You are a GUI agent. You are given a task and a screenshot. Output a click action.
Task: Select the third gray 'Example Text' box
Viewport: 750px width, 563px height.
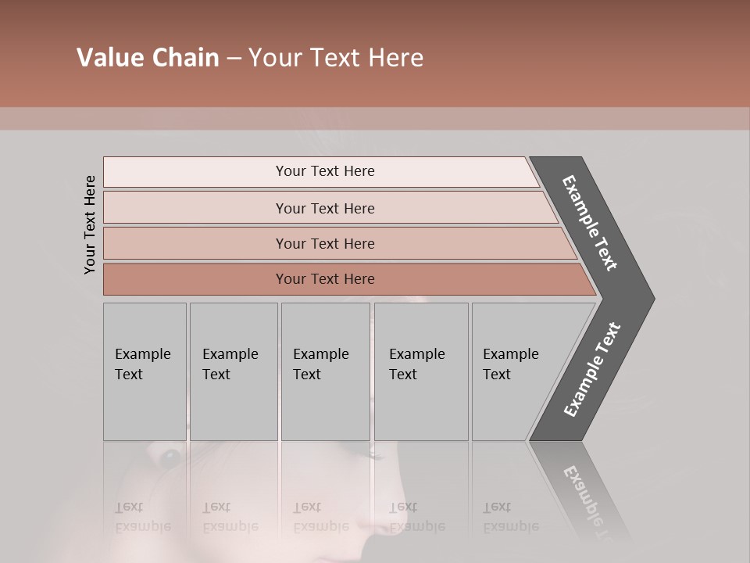click(326, 371)
